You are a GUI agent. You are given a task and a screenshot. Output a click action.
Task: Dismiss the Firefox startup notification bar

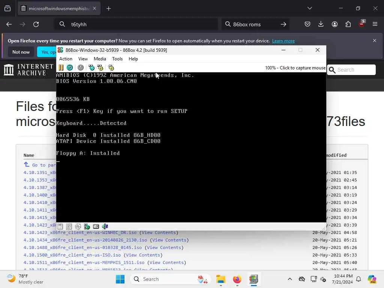pyautogui.click(x=375, y=40)
